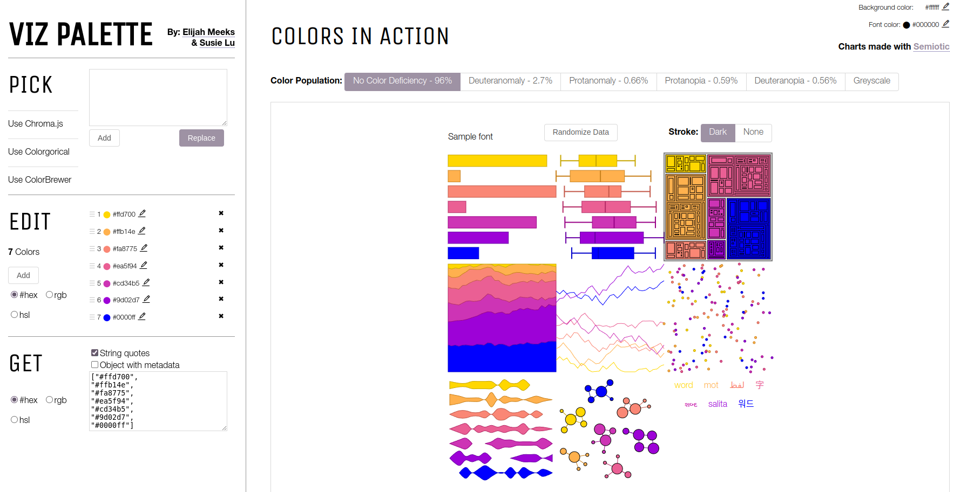Grab drag handle of color row 5
The width and height of the screenshot is (954, 492).
[92, 283]
